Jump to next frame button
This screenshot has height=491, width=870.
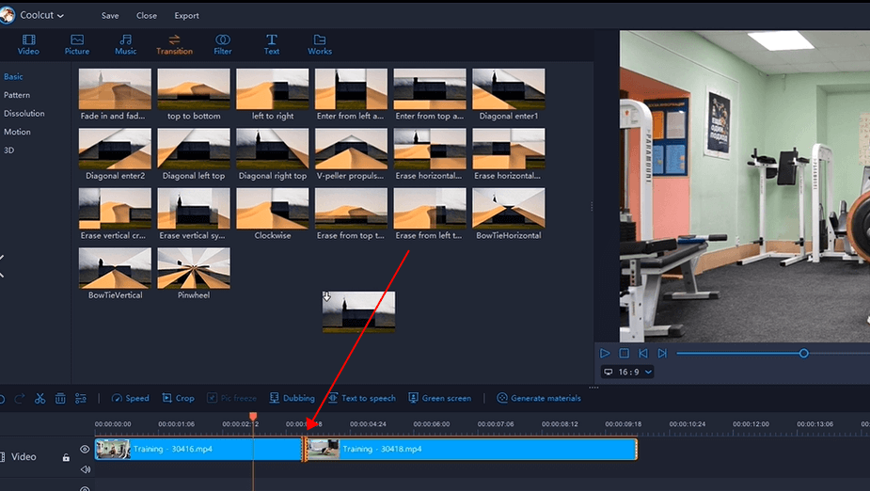point(662,354)
